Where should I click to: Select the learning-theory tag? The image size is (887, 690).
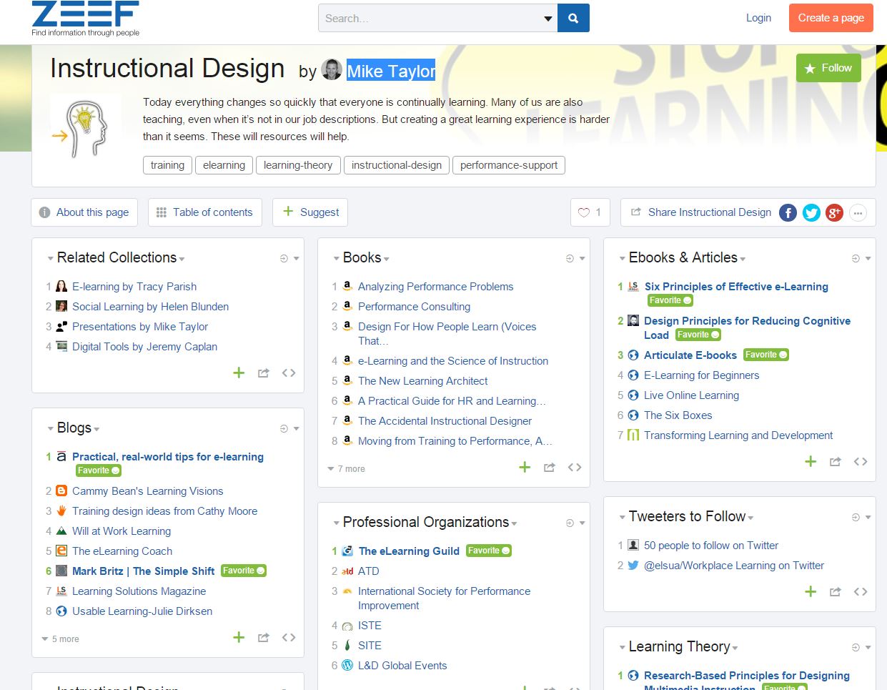[x=298, y=165]
